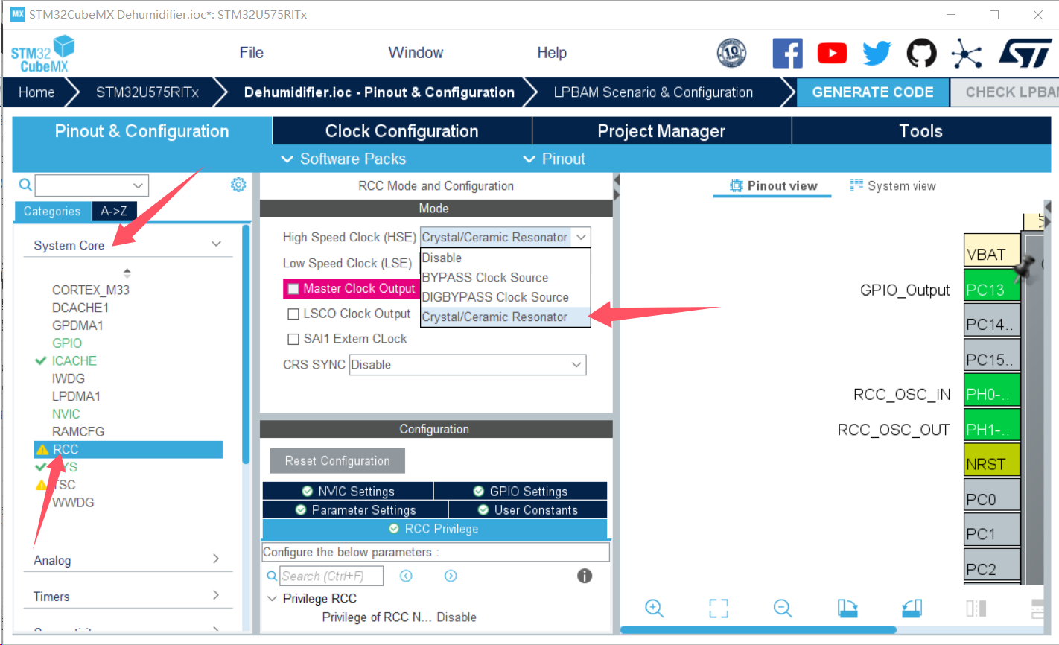Collapse the Privilege RCC parameter group
This screenshot has height=645, width=1059.
[x=272, y=598]
